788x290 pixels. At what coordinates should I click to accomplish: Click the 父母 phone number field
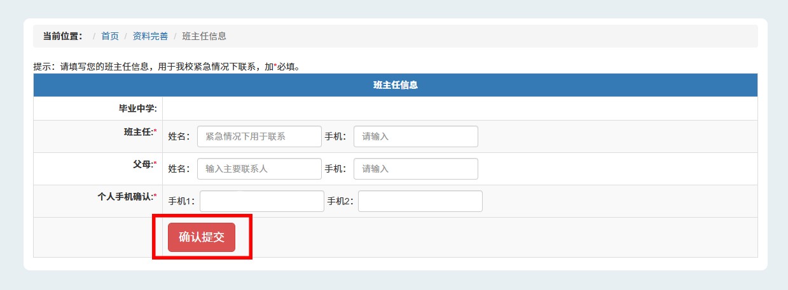pyautogui.click(x=415, y=169)
